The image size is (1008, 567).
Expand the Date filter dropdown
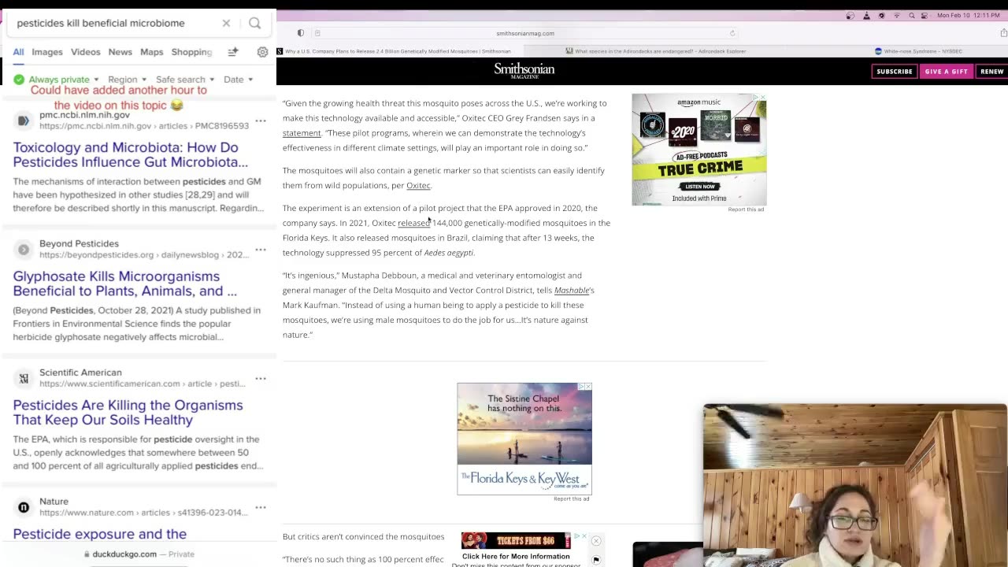pyautogui.click(x=238, y=80)
